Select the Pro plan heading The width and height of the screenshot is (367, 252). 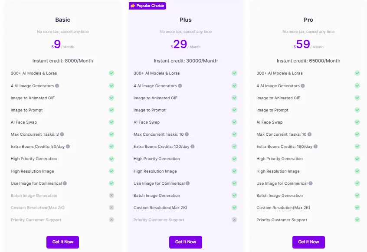pyautogui.click(x=308, y=20)
